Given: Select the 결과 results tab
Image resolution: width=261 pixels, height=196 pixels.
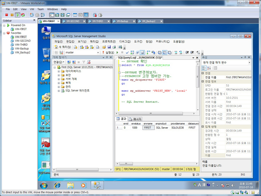Looking at the screenshot, I should [x=121, y=119].
